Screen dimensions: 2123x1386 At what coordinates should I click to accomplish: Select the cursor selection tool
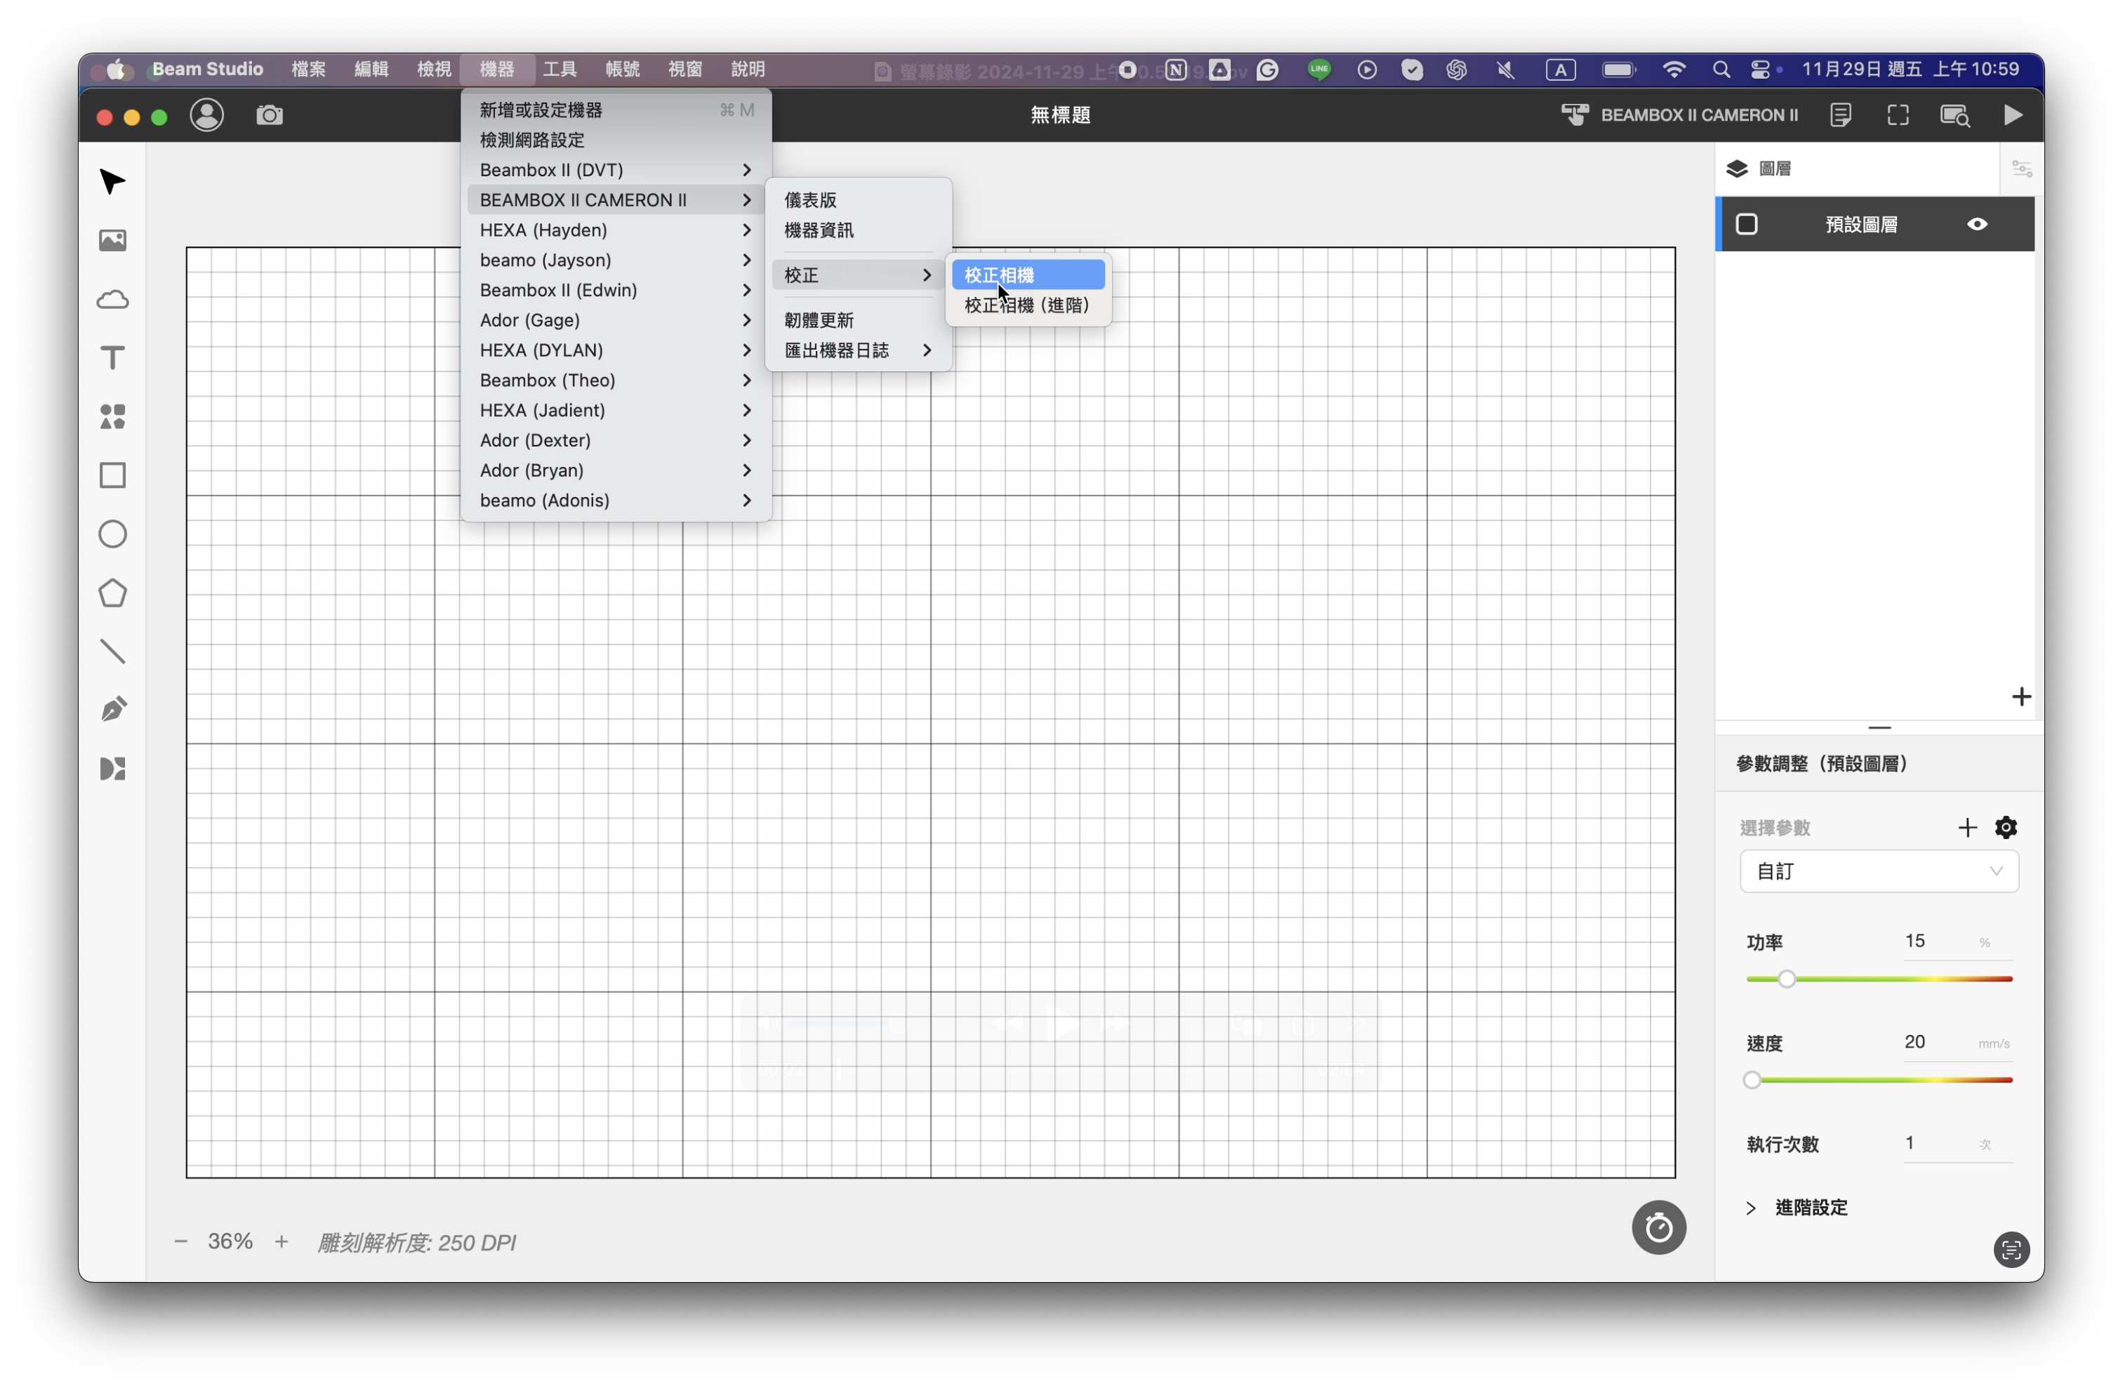pos(112,182)
